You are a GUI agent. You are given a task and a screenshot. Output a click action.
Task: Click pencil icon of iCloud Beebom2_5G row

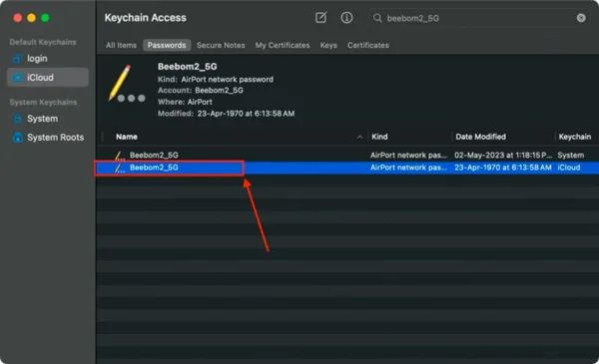coord(119,168)
